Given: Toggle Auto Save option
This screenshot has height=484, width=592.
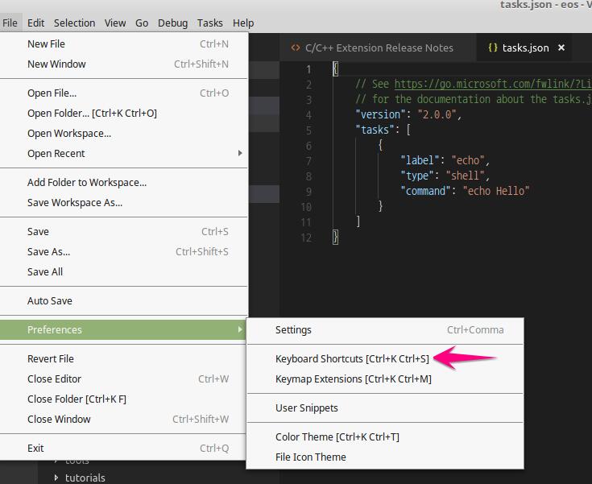Looking at the screenshot, I should (124, 301).
